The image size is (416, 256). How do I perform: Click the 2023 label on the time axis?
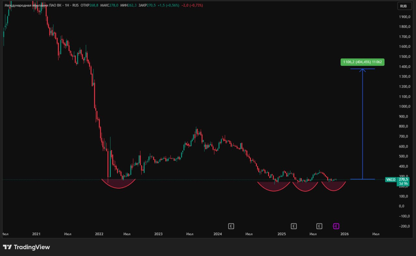[158, 234]
